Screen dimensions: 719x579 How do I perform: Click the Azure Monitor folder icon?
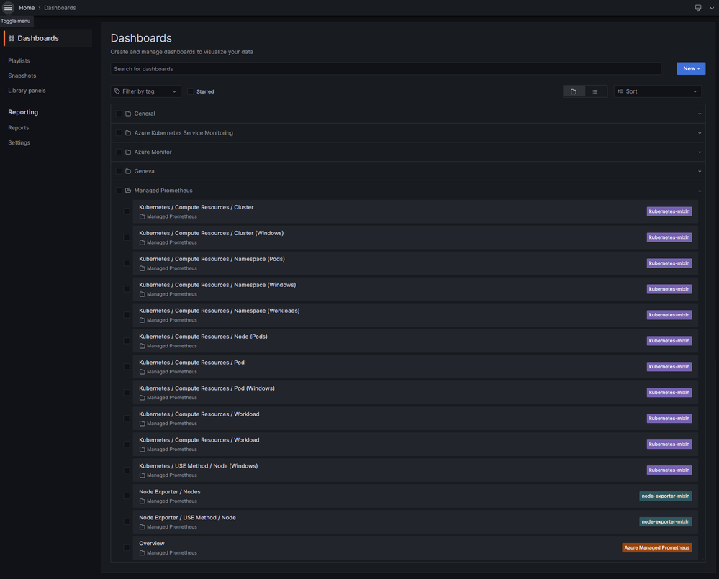click(128, 152)
